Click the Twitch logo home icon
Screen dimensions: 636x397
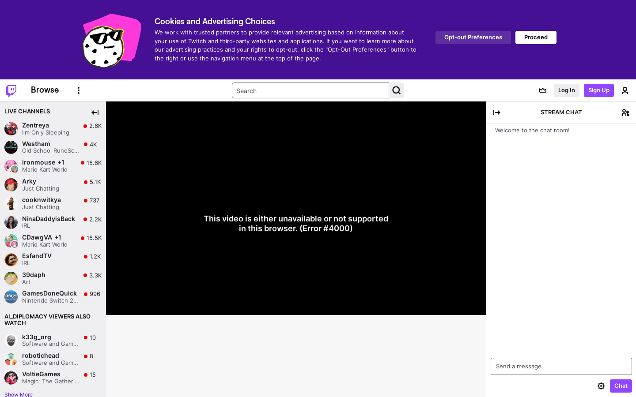(11, 90)
